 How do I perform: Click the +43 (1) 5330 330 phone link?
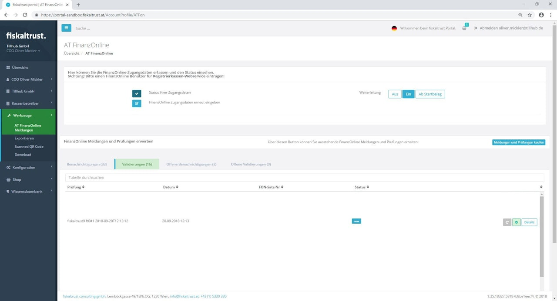tap(213, 296)
